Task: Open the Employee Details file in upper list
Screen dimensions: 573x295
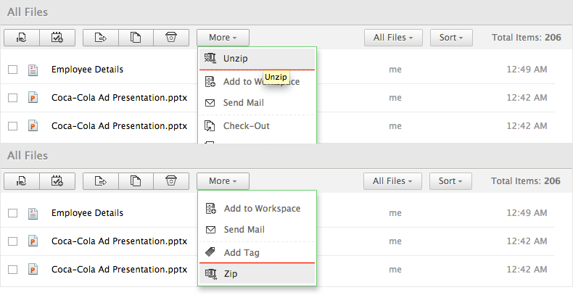Action: [x=87, y=70]
